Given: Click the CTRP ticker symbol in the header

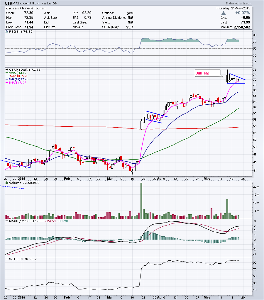Looking at the screenshot, I should pos(10,3).
